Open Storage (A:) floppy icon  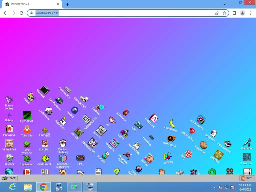tap(84, 99)
